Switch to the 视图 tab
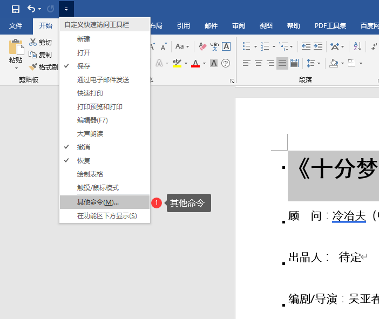 click(x=266, y=25)
